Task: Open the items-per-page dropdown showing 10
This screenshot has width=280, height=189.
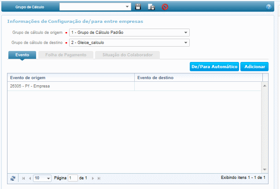Action: tap(48, 178)
